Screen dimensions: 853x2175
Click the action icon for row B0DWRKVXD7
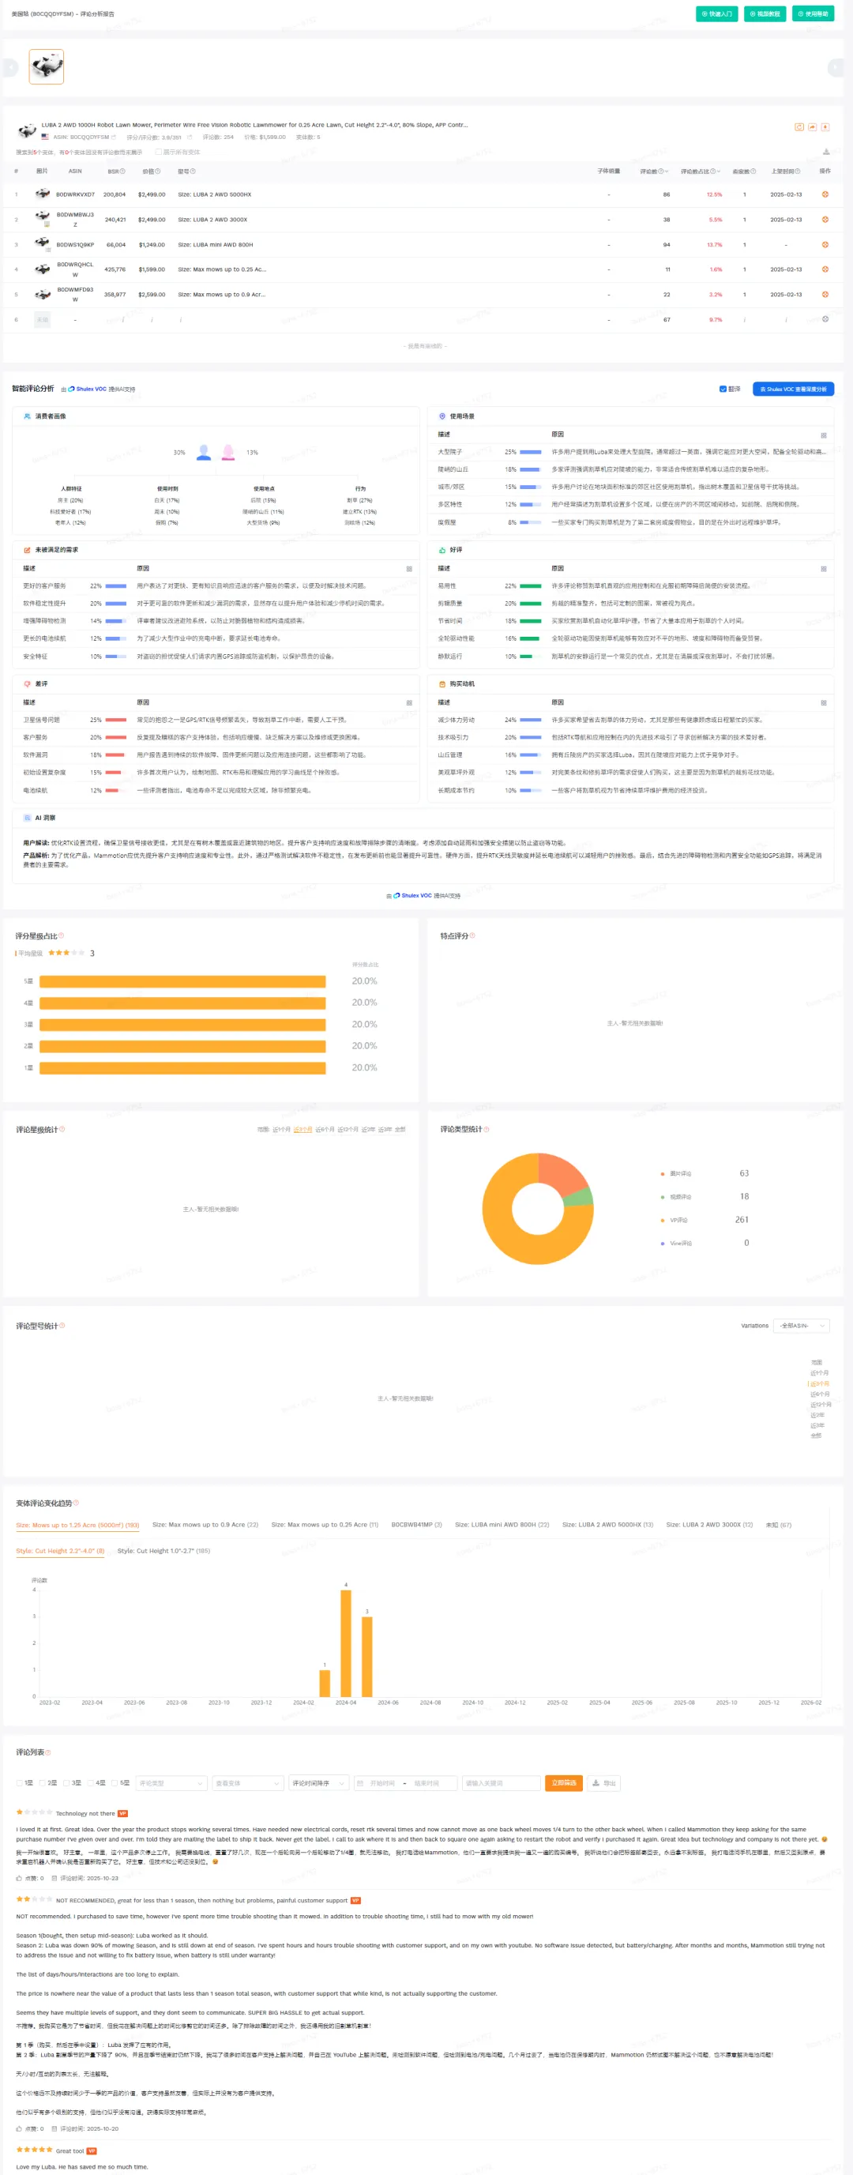click(825, 194)
